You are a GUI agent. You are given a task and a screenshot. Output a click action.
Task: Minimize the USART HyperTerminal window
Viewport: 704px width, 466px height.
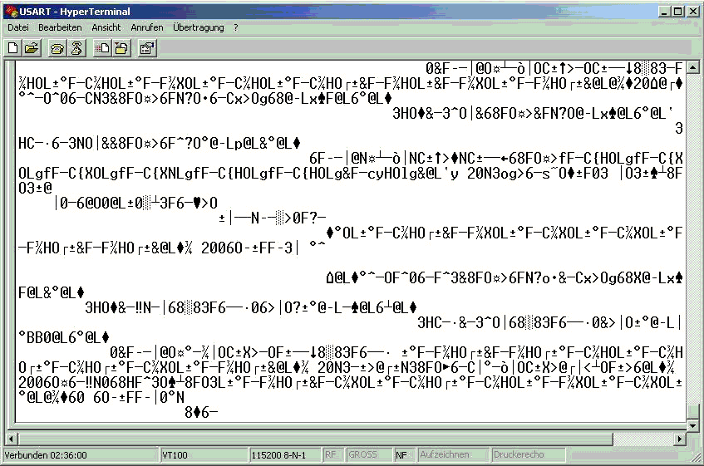[663, 12]
